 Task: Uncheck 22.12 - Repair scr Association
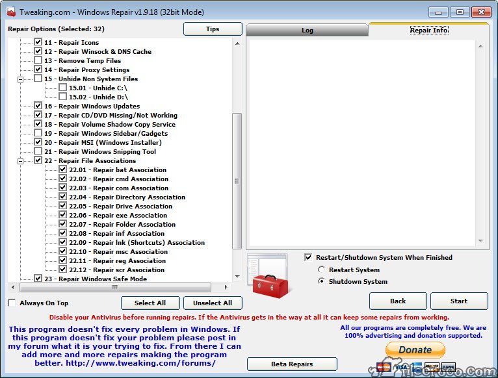[63, 270]
